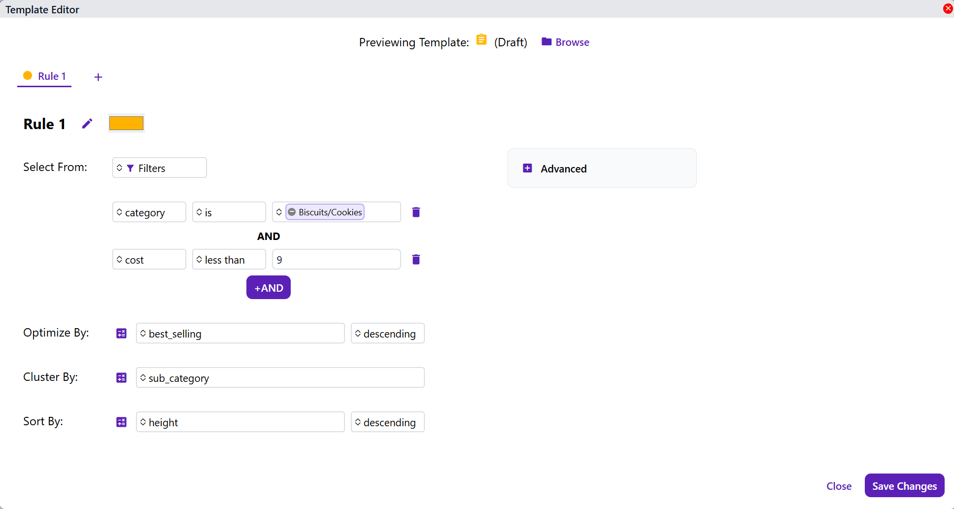The width and height of the screenshot is (954, 509).
Task: Open the sub_category cluster dropdown
Action: pyautogui.click(x=280, y=378)
